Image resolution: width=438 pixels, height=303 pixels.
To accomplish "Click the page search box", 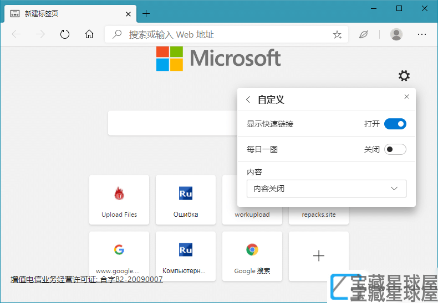I will 172,123.
